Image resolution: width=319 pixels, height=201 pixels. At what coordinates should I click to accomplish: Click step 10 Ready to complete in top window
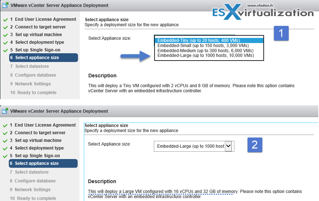tap(33, 93)
